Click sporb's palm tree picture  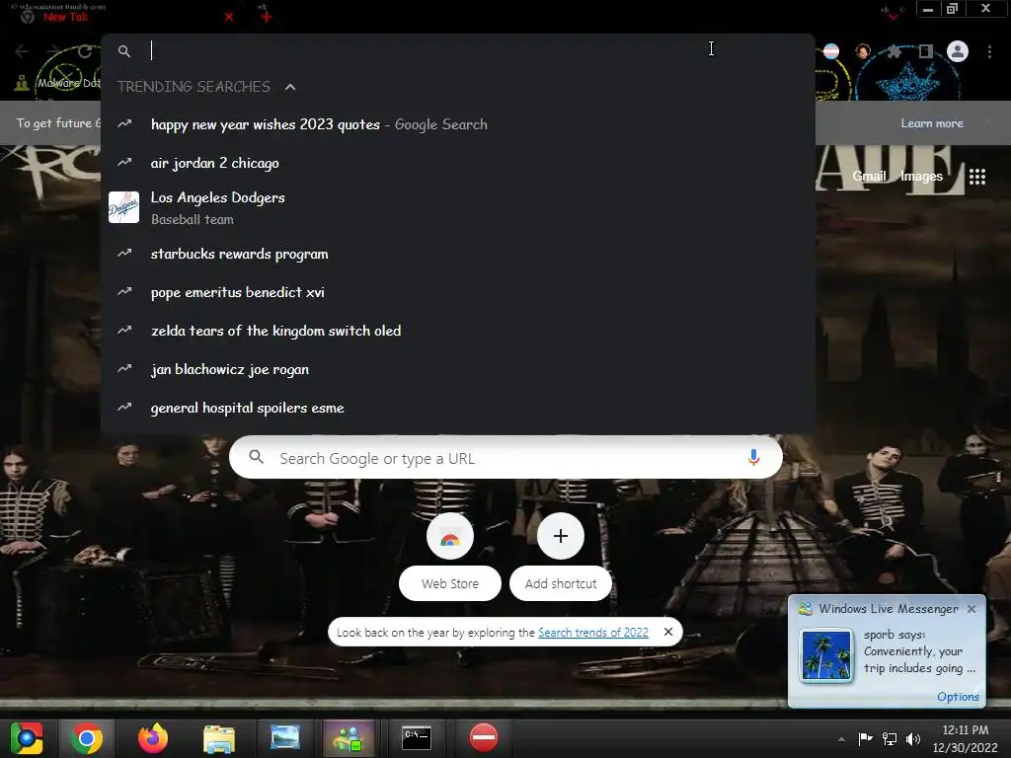pyautogui.click(x=826, y=655)
